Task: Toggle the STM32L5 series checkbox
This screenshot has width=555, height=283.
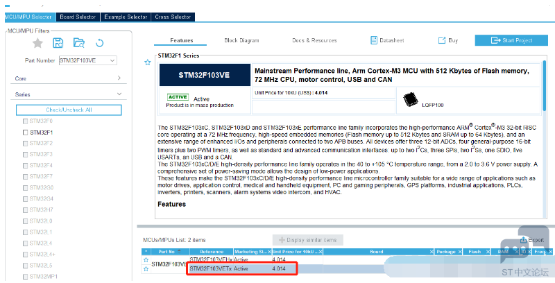Action: pos(25,265)
